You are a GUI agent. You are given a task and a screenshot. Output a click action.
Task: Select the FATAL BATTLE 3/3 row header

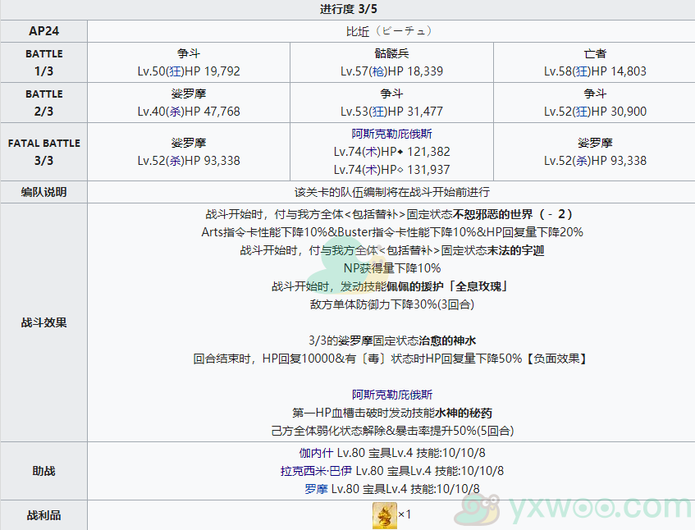43,152
